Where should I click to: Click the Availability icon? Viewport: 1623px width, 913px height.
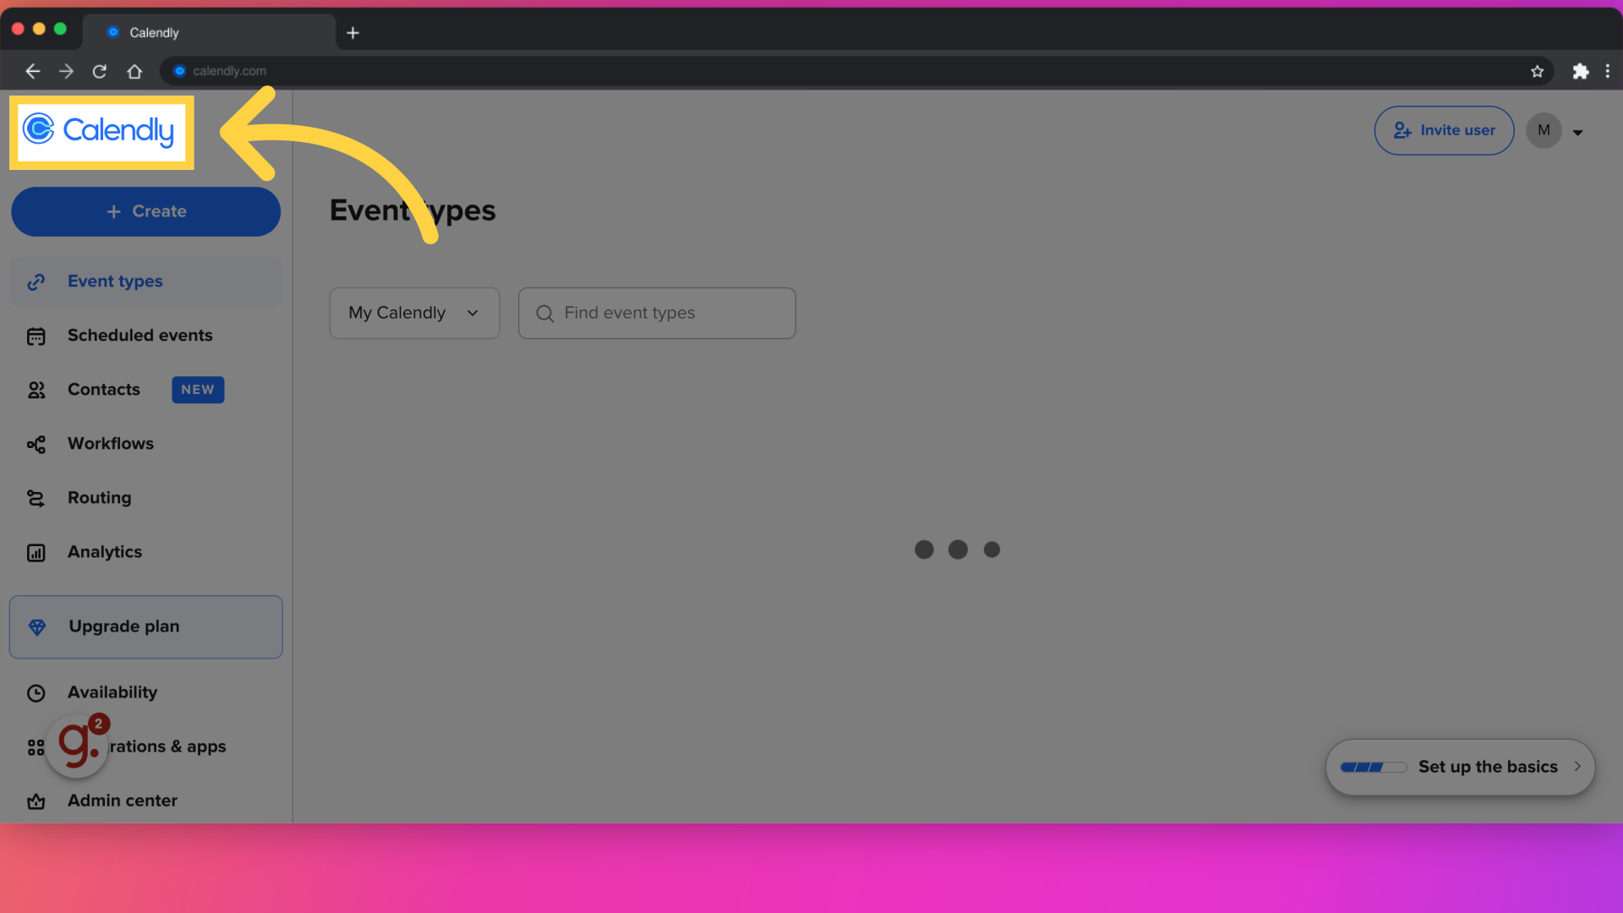pos(36,692)
